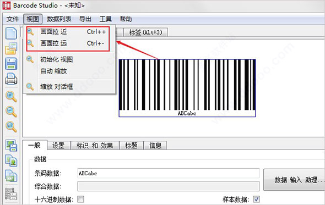
Task: Click the copy barcode image icon
Action: tap(11, 160)
